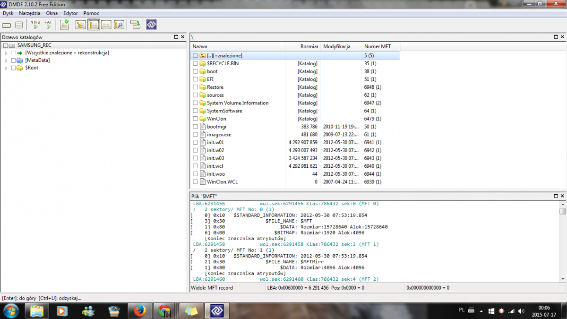Click the imagex.exe file icon
This screenshot has height=319, width=567.
point(203,135)
